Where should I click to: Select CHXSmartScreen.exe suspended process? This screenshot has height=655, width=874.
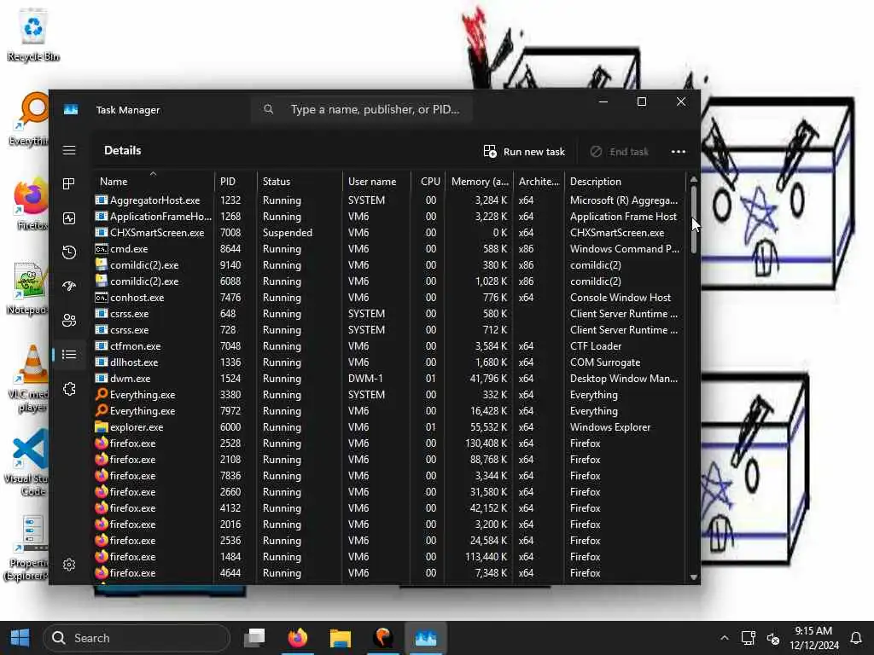pos(389,232)
